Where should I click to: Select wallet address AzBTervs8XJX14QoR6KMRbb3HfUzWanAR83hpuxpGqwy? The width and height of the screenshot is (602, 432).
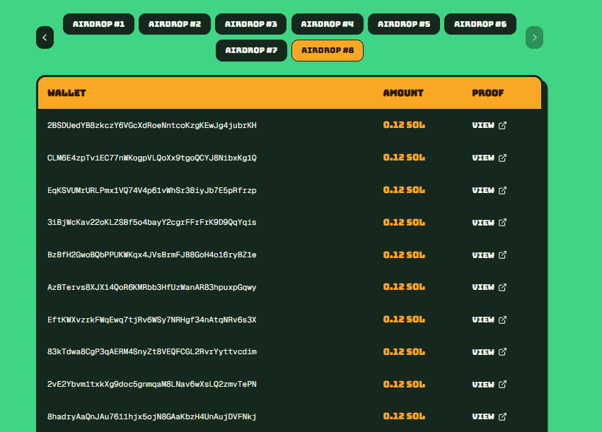(152, 287)
